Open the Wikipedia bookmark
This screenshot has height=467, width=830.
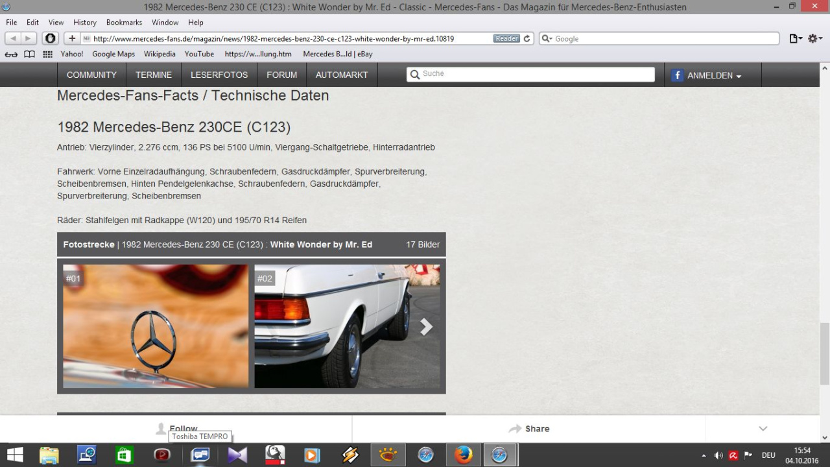click(160, 54)
